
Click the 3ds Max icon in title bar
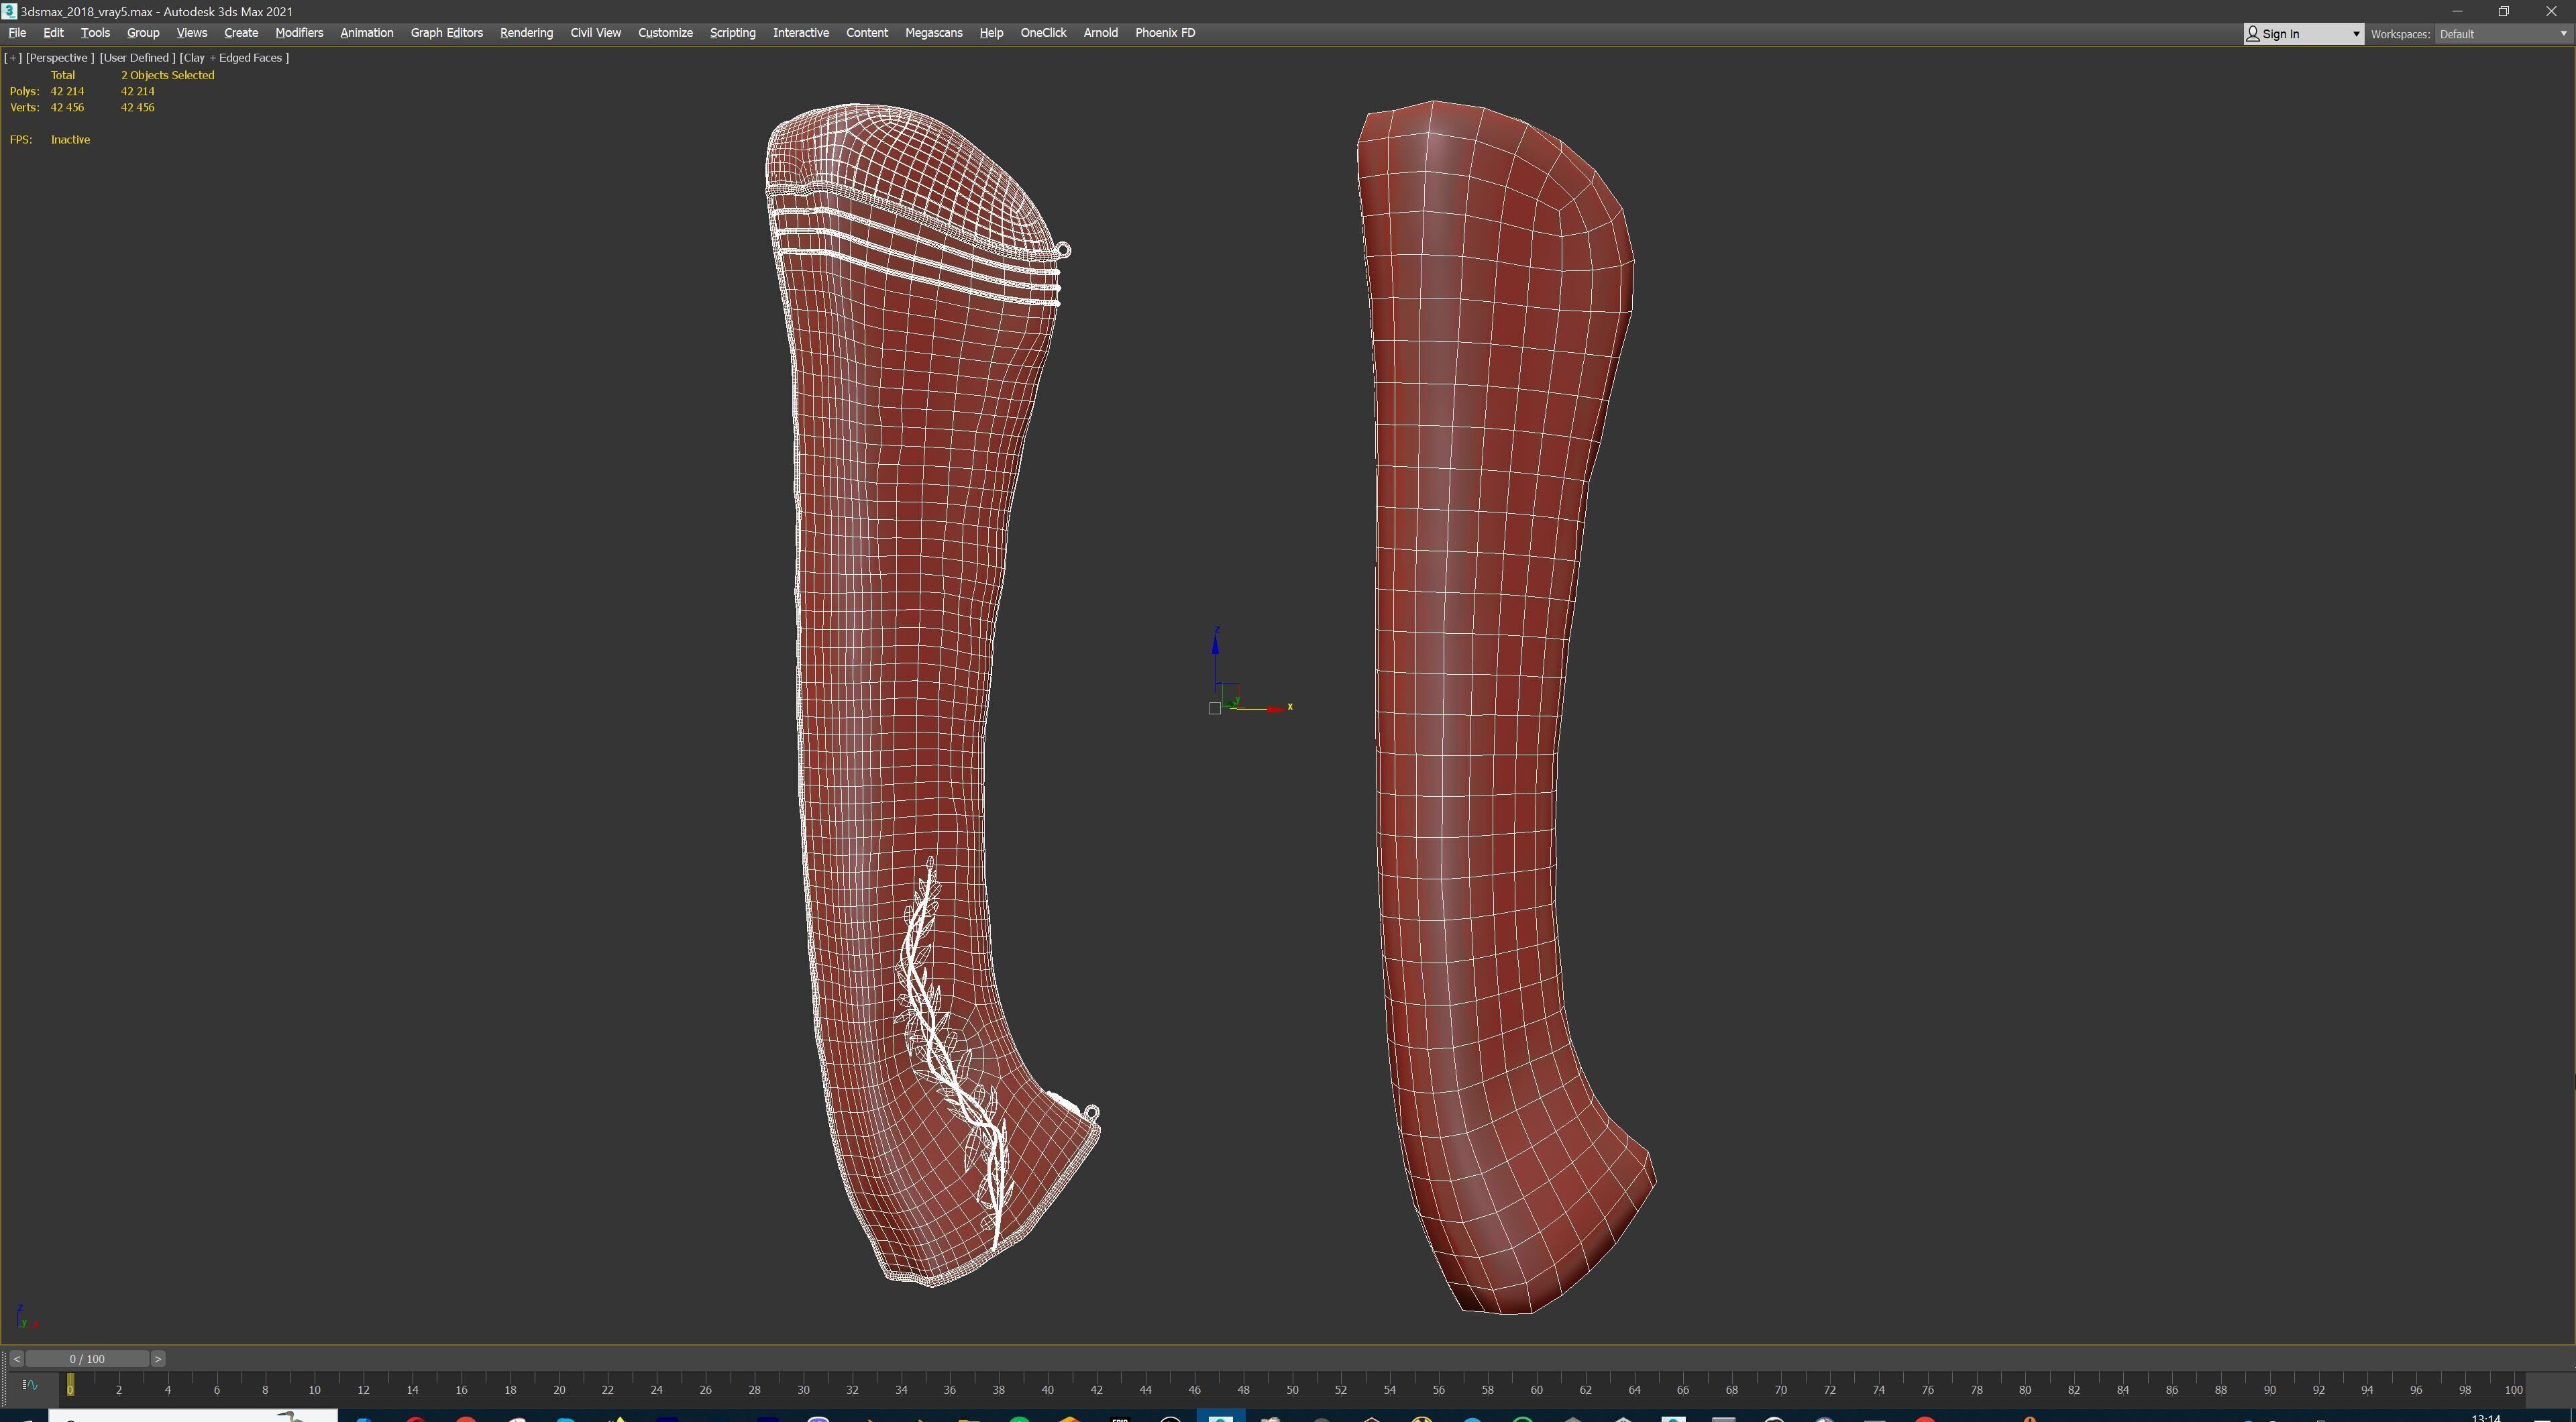(9, 11)
